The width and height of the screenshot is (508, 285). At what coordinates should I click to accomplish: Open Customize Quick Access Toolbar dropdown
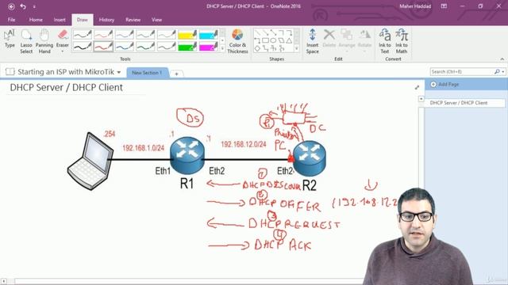pyautogui.click(x=34, y=6)
